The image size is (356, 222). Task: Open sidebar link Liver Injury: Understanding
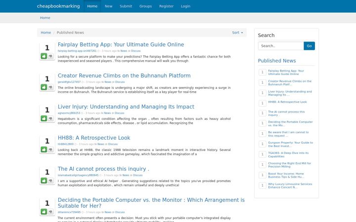(290, 93)
